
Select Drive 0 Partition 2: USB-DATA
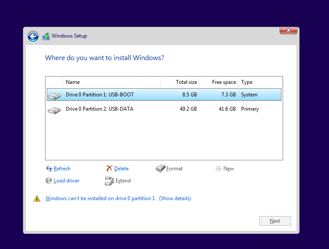click(x=164, y=109)
